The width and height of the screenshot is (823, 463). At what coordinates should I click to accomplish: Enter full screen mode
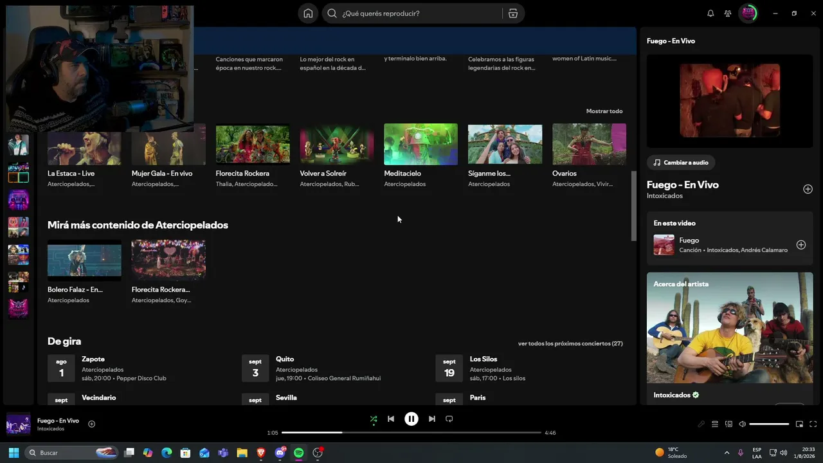[x=813, y=424]
